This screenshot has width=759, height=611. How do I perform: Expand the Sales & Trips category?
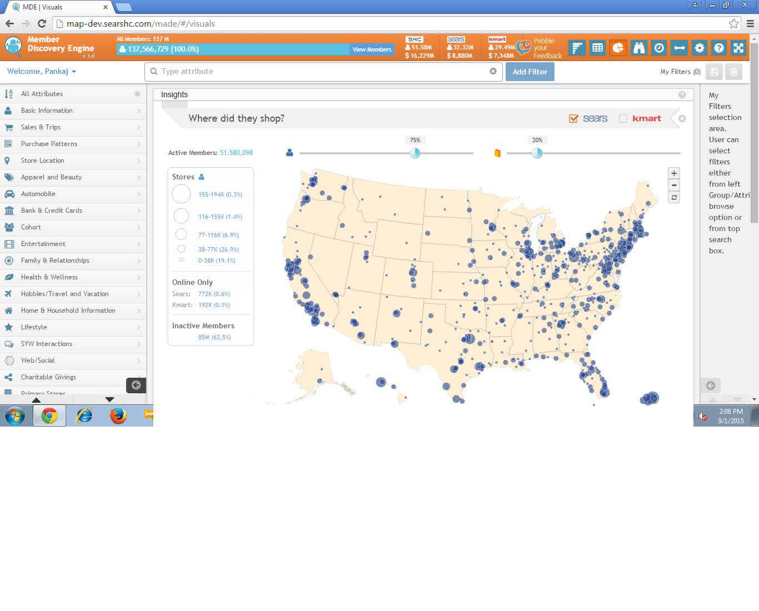(x=41, y=127)
